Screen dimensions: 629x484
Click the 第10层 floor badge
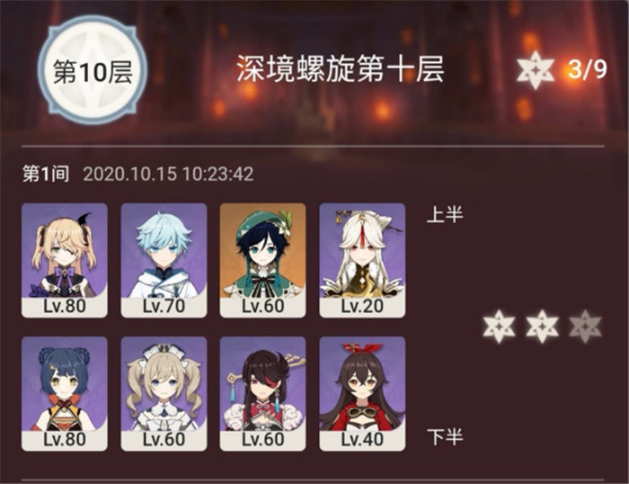93,71
